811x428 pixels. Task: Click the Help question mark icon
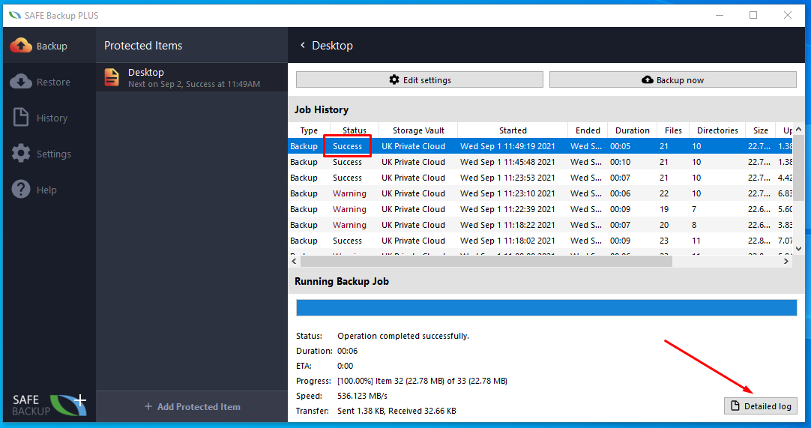[21, 190]
